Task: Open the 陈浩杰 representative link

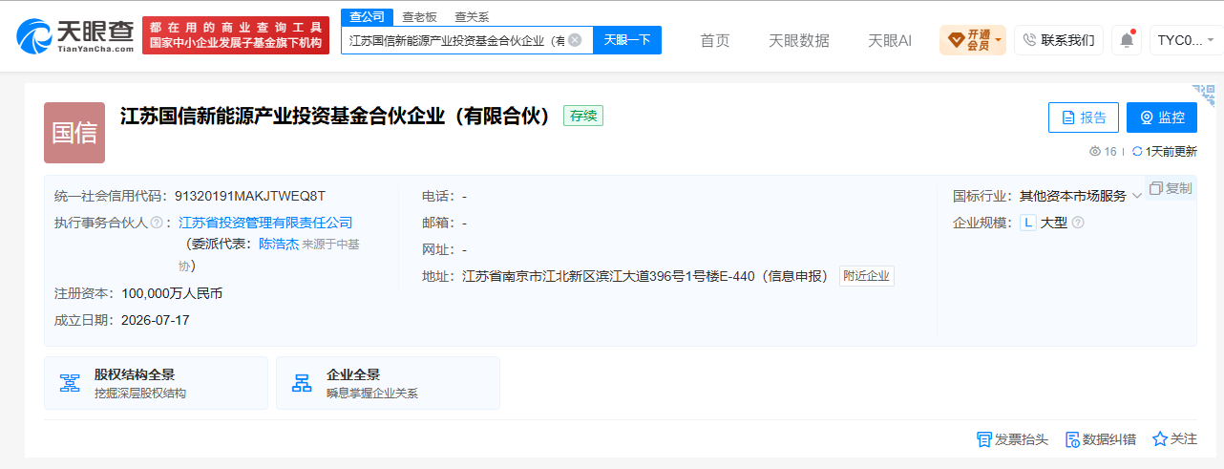Action: 279,244
